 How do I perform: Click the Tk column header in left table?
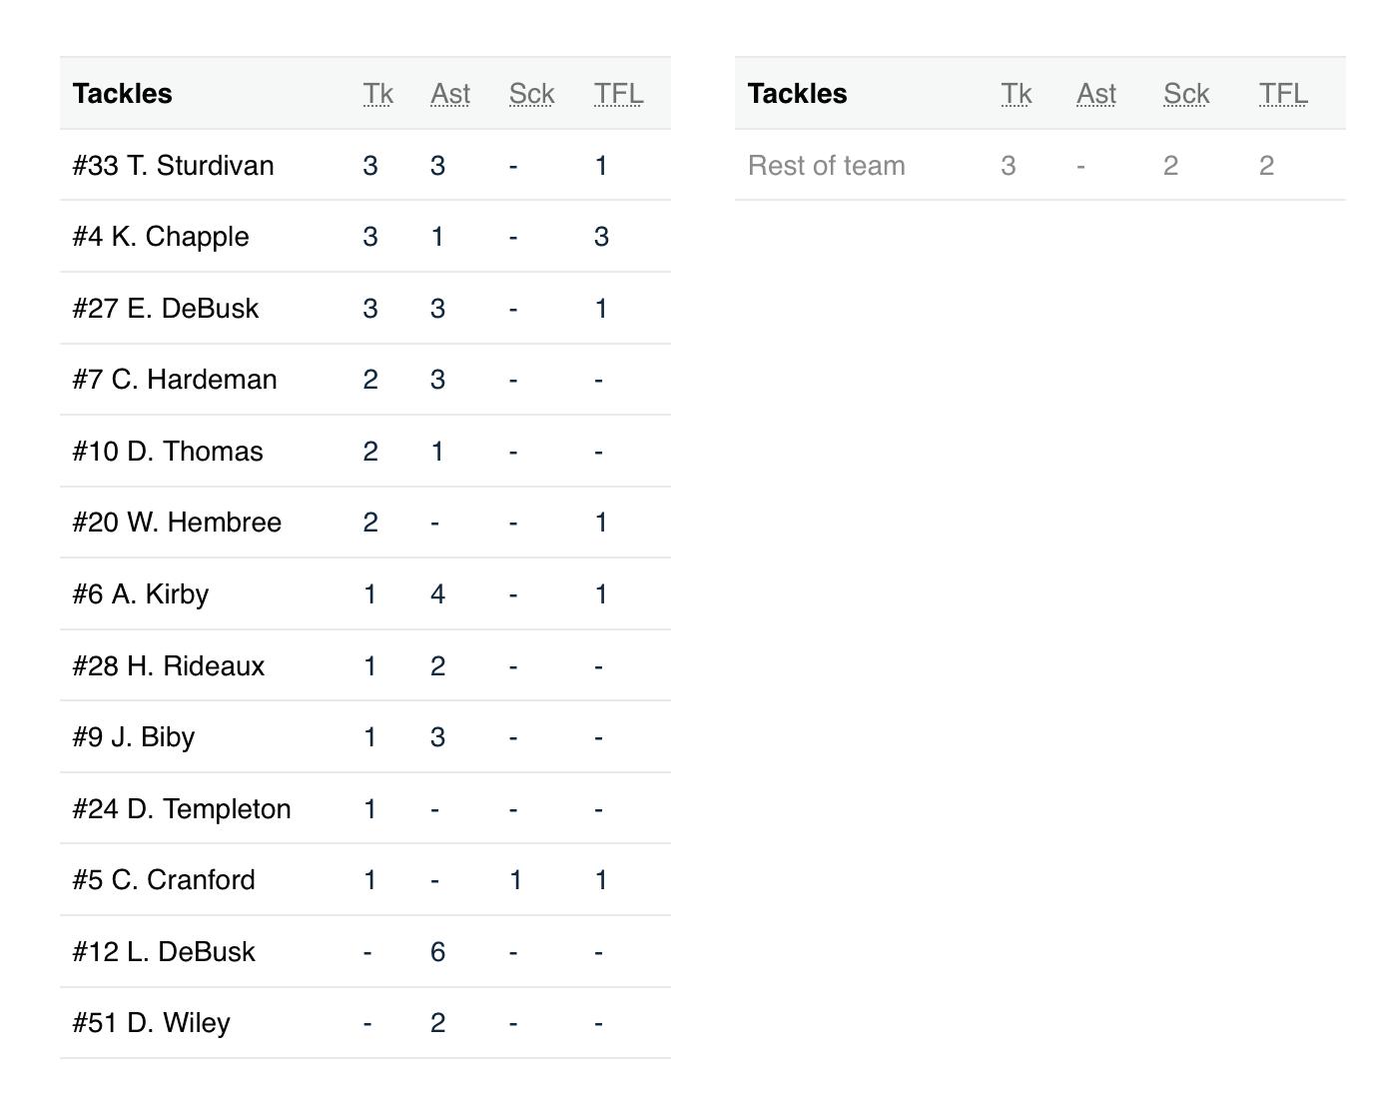(377, 94)
